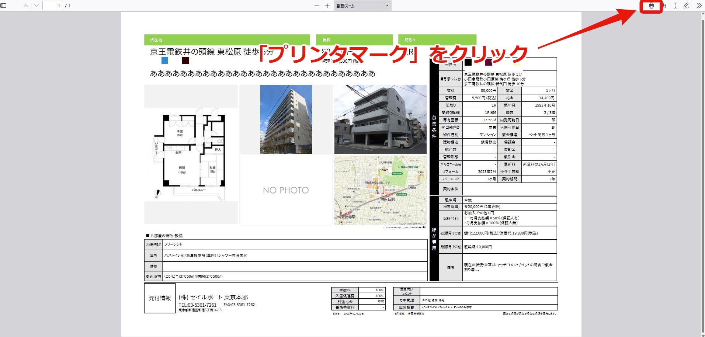705x337 pixels.
Task: Click the ああああ placeholder text line
Action: (x=263, y=73)
